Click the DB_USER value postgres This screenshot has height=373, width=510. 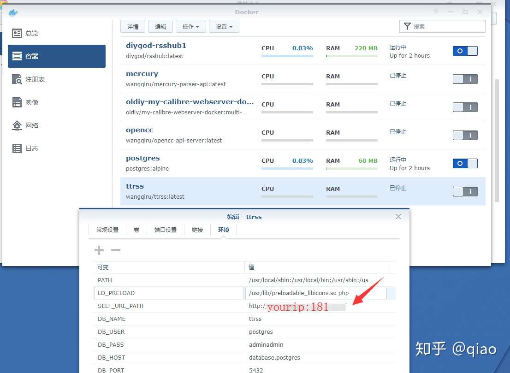tap(261, 332)
